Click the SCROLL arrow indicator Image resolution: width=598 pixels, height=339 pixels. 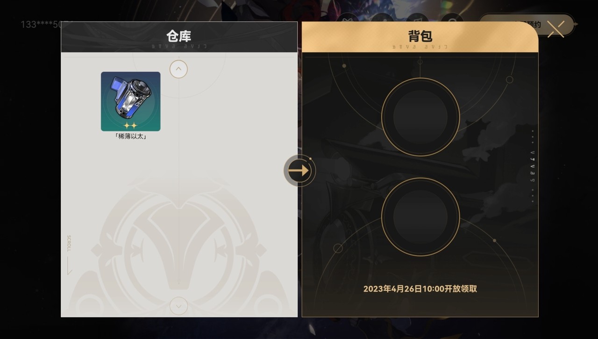click(x=69, y=254)
